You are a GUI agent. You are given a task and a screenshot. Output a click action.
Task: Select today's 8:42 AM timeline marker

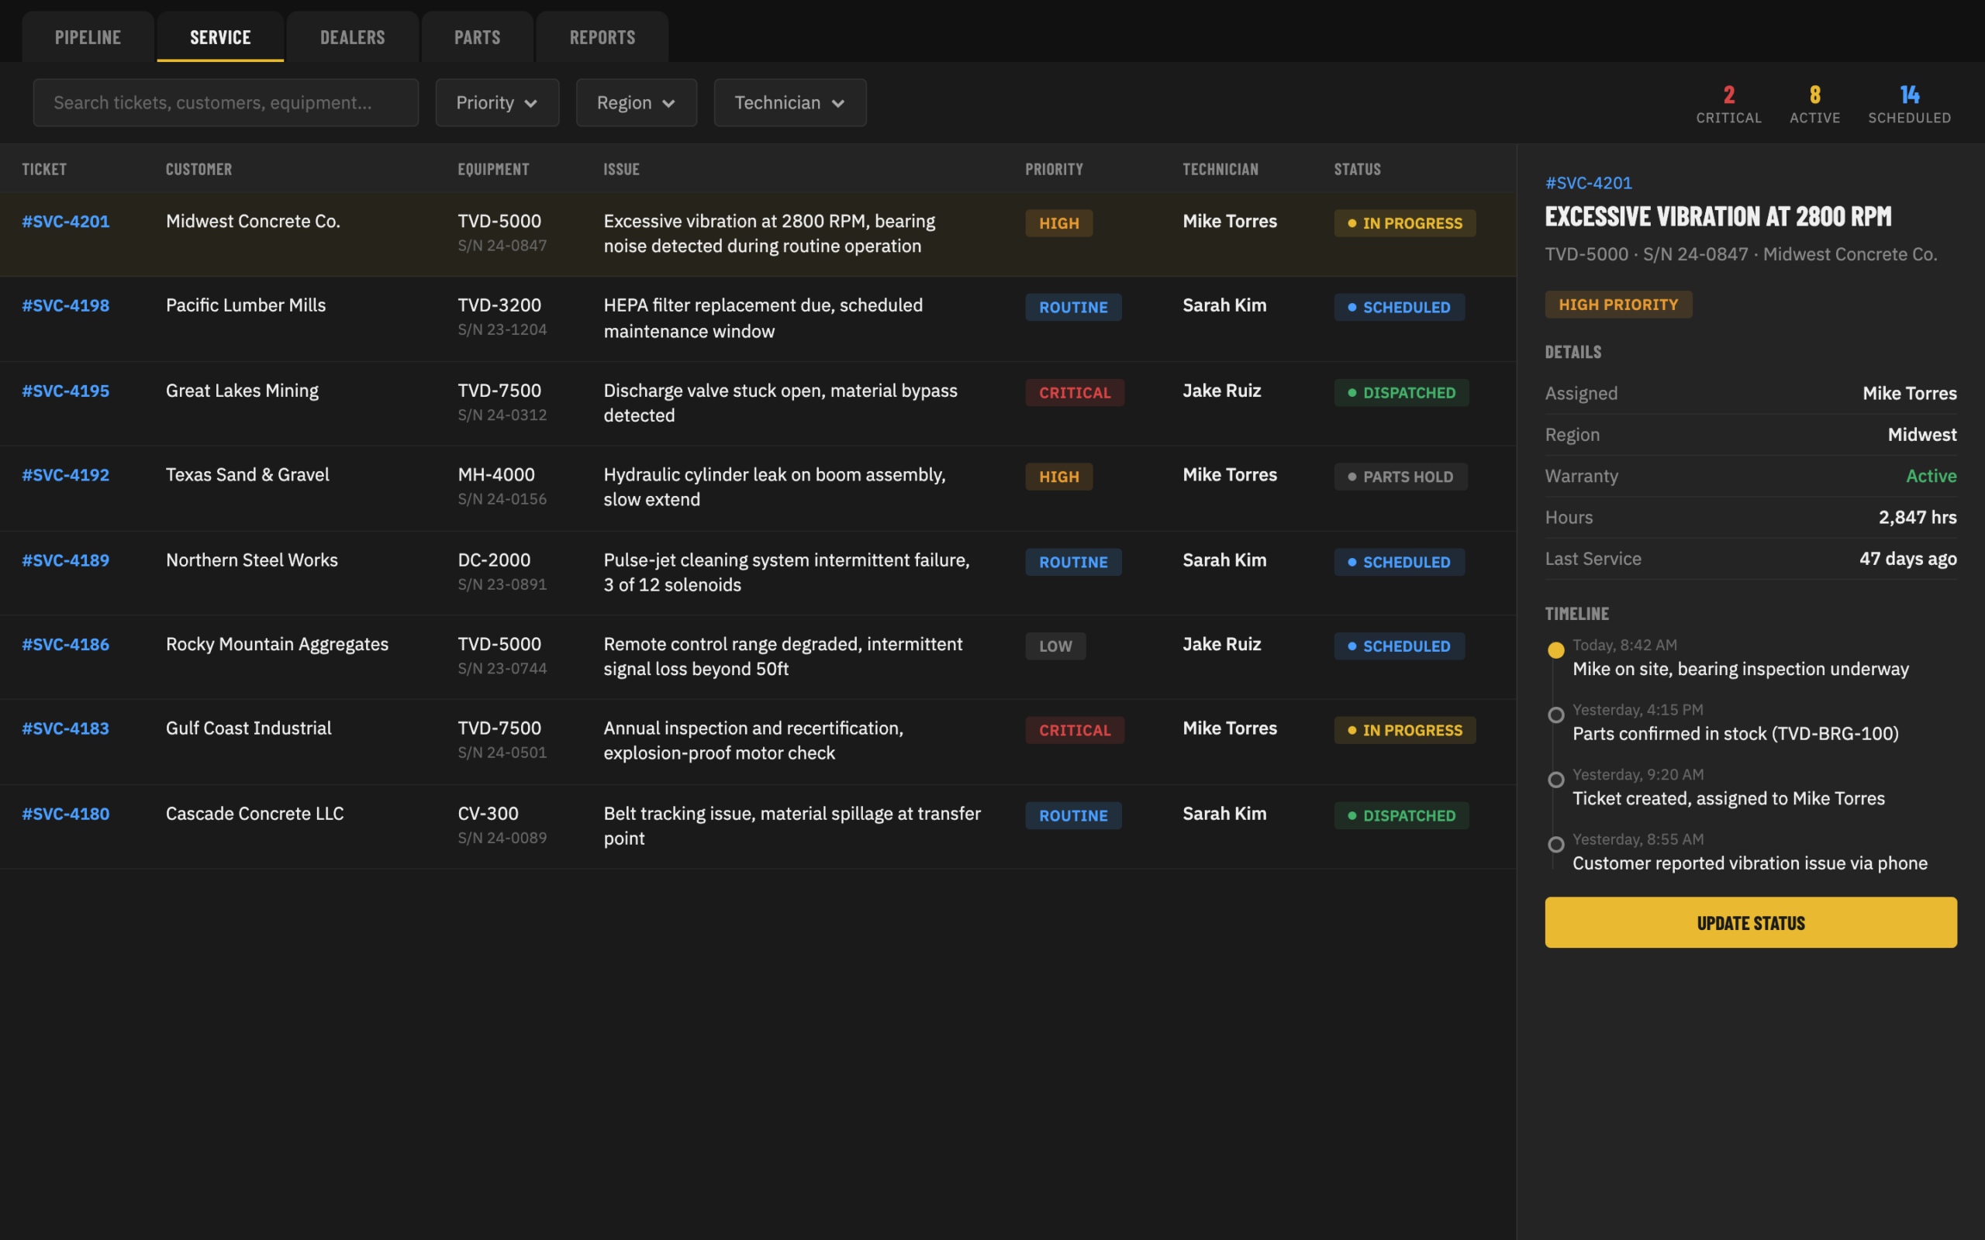coord(1555,650)
